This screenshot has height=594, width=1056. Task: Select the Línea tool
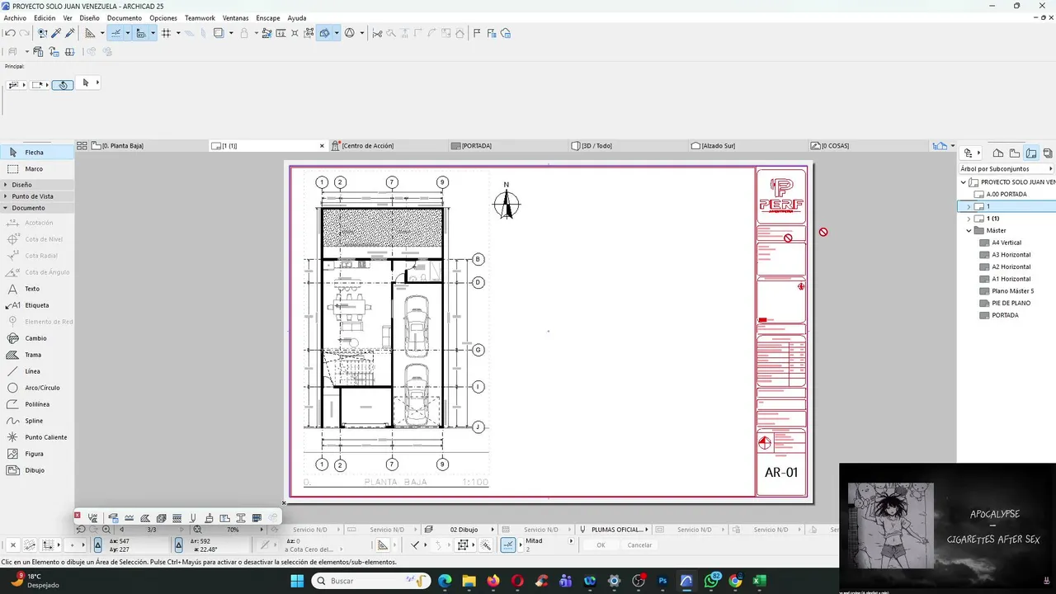37,371
